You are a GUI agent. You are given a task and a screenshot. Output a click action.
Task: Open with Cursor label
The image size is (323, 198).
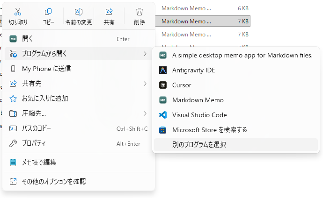182,85
